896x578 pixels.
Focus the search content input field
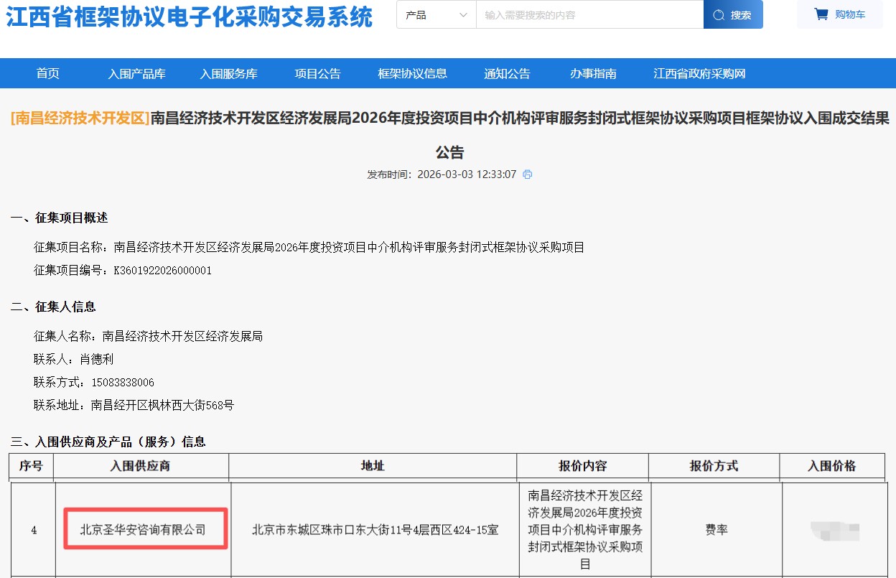click(x=589, y=15)
